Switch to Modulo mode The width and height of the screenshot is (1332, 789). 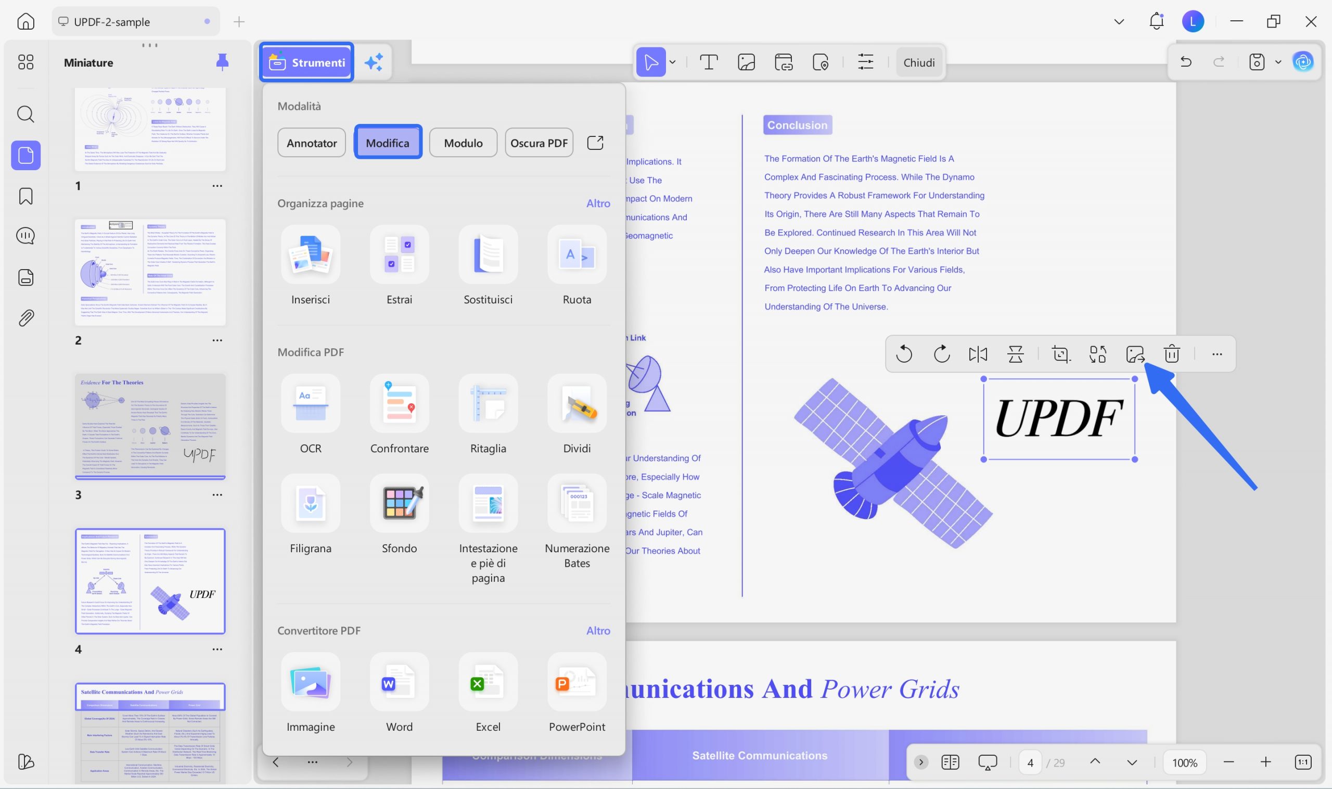click(x=463, y=143)
